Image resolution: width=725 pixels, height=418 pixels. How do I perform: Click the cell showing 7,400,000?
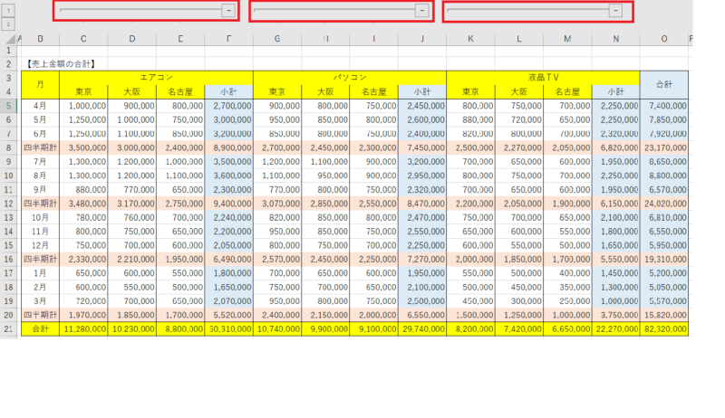click(x=664, y=106)
